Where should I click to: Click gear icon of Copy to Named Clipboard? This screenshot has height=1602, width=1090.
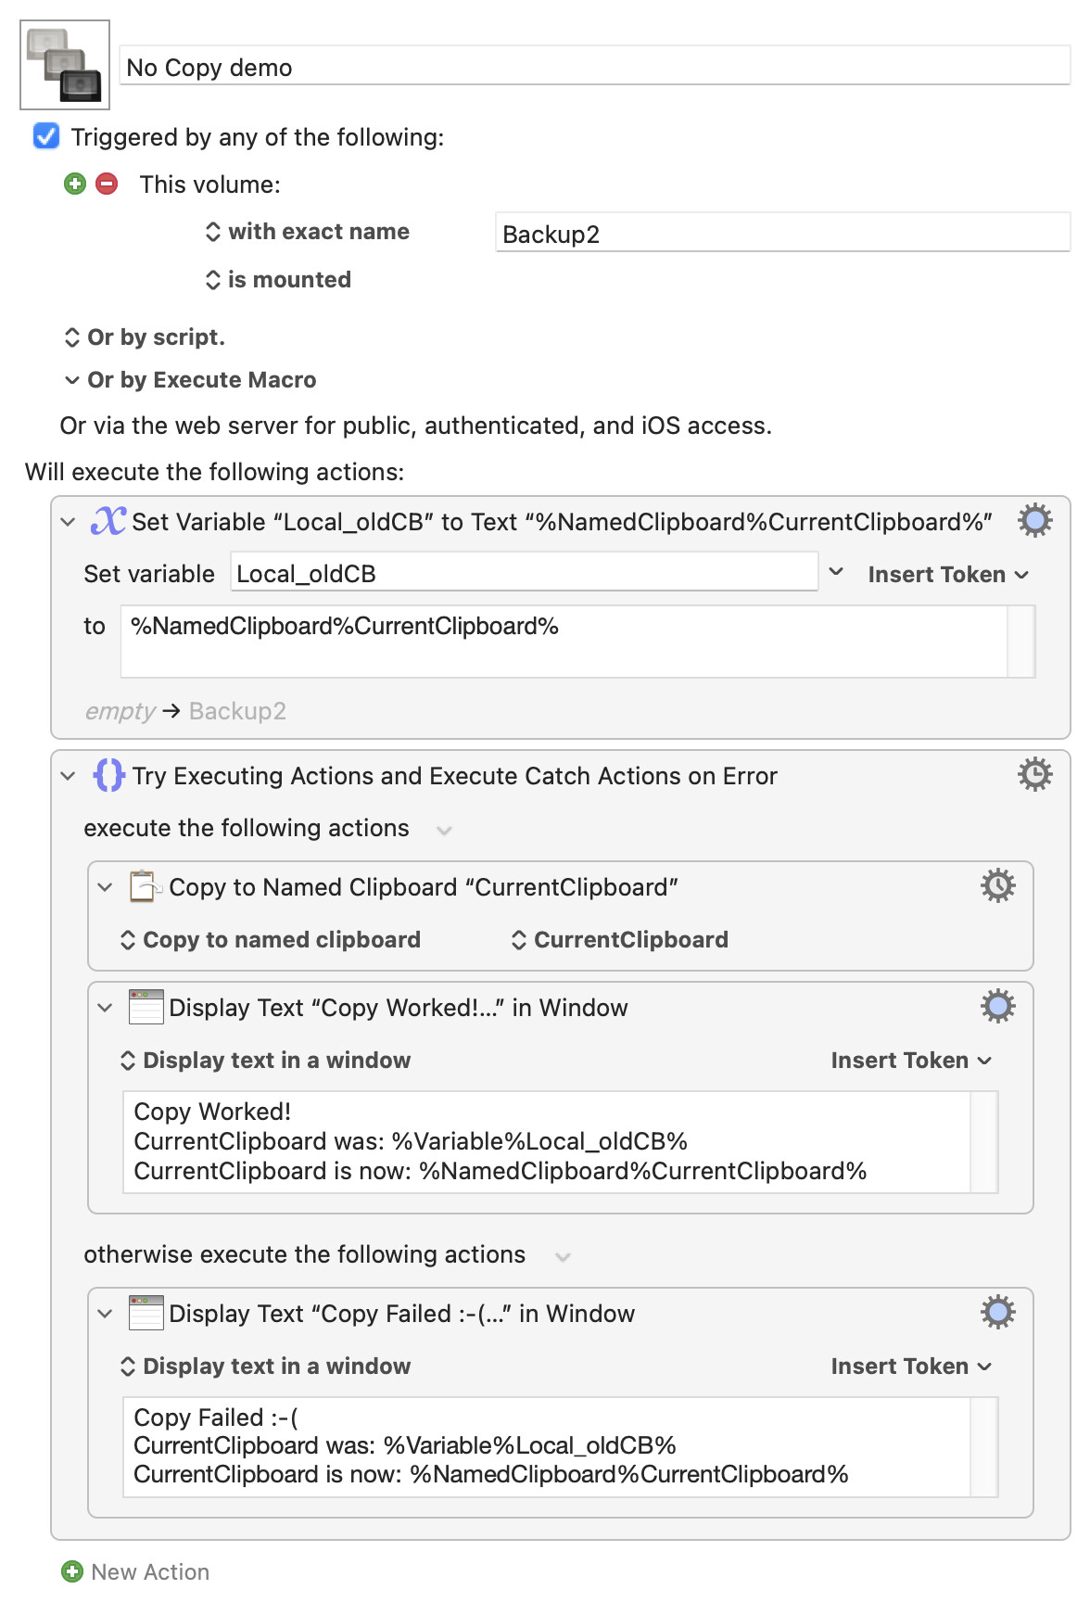(997, 885)
